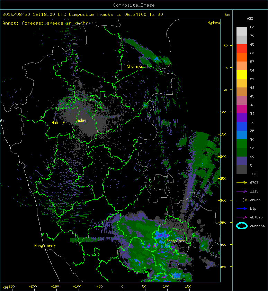Pick the 39 dBZ purple swatch
The height and width of the screenshot is (291, 268).
point(242,118)
